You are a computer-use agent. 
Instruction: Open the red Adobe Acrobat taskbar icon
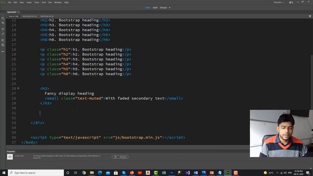click(148, 173)
